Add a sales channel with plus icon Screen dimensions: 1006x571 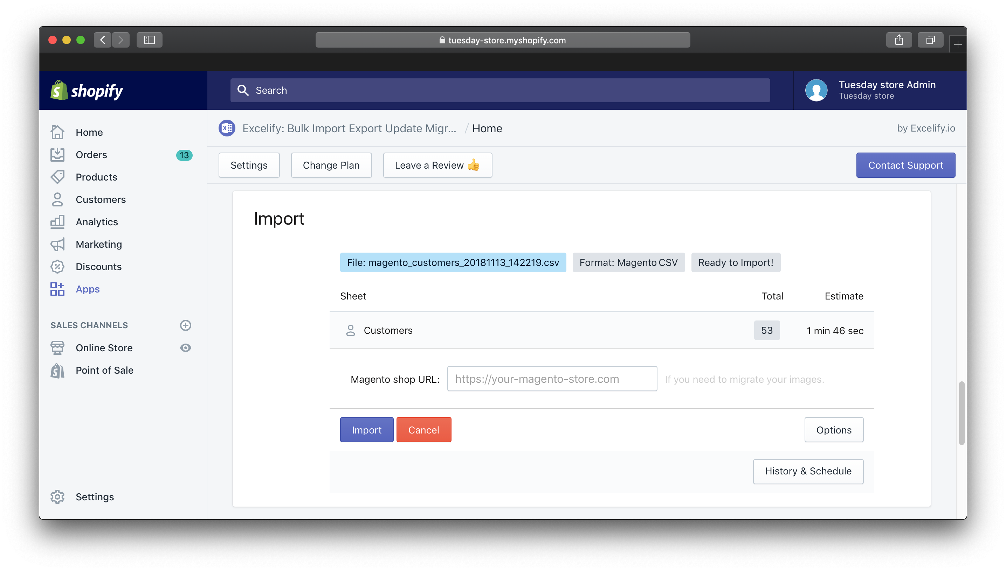pyautogui.click(x=185, y=325)
